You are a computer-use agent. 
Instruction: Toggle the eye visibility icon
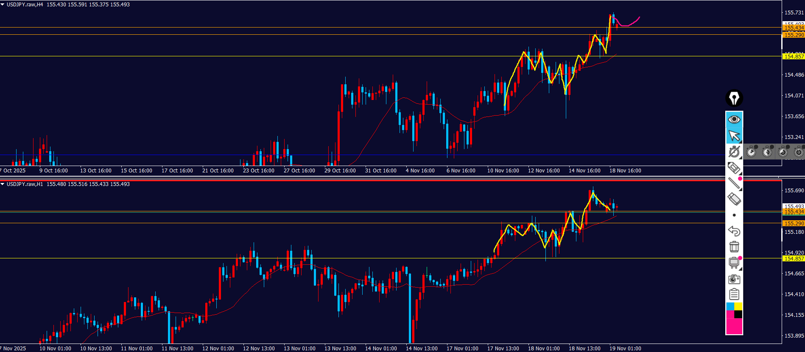tap(734, 119)
